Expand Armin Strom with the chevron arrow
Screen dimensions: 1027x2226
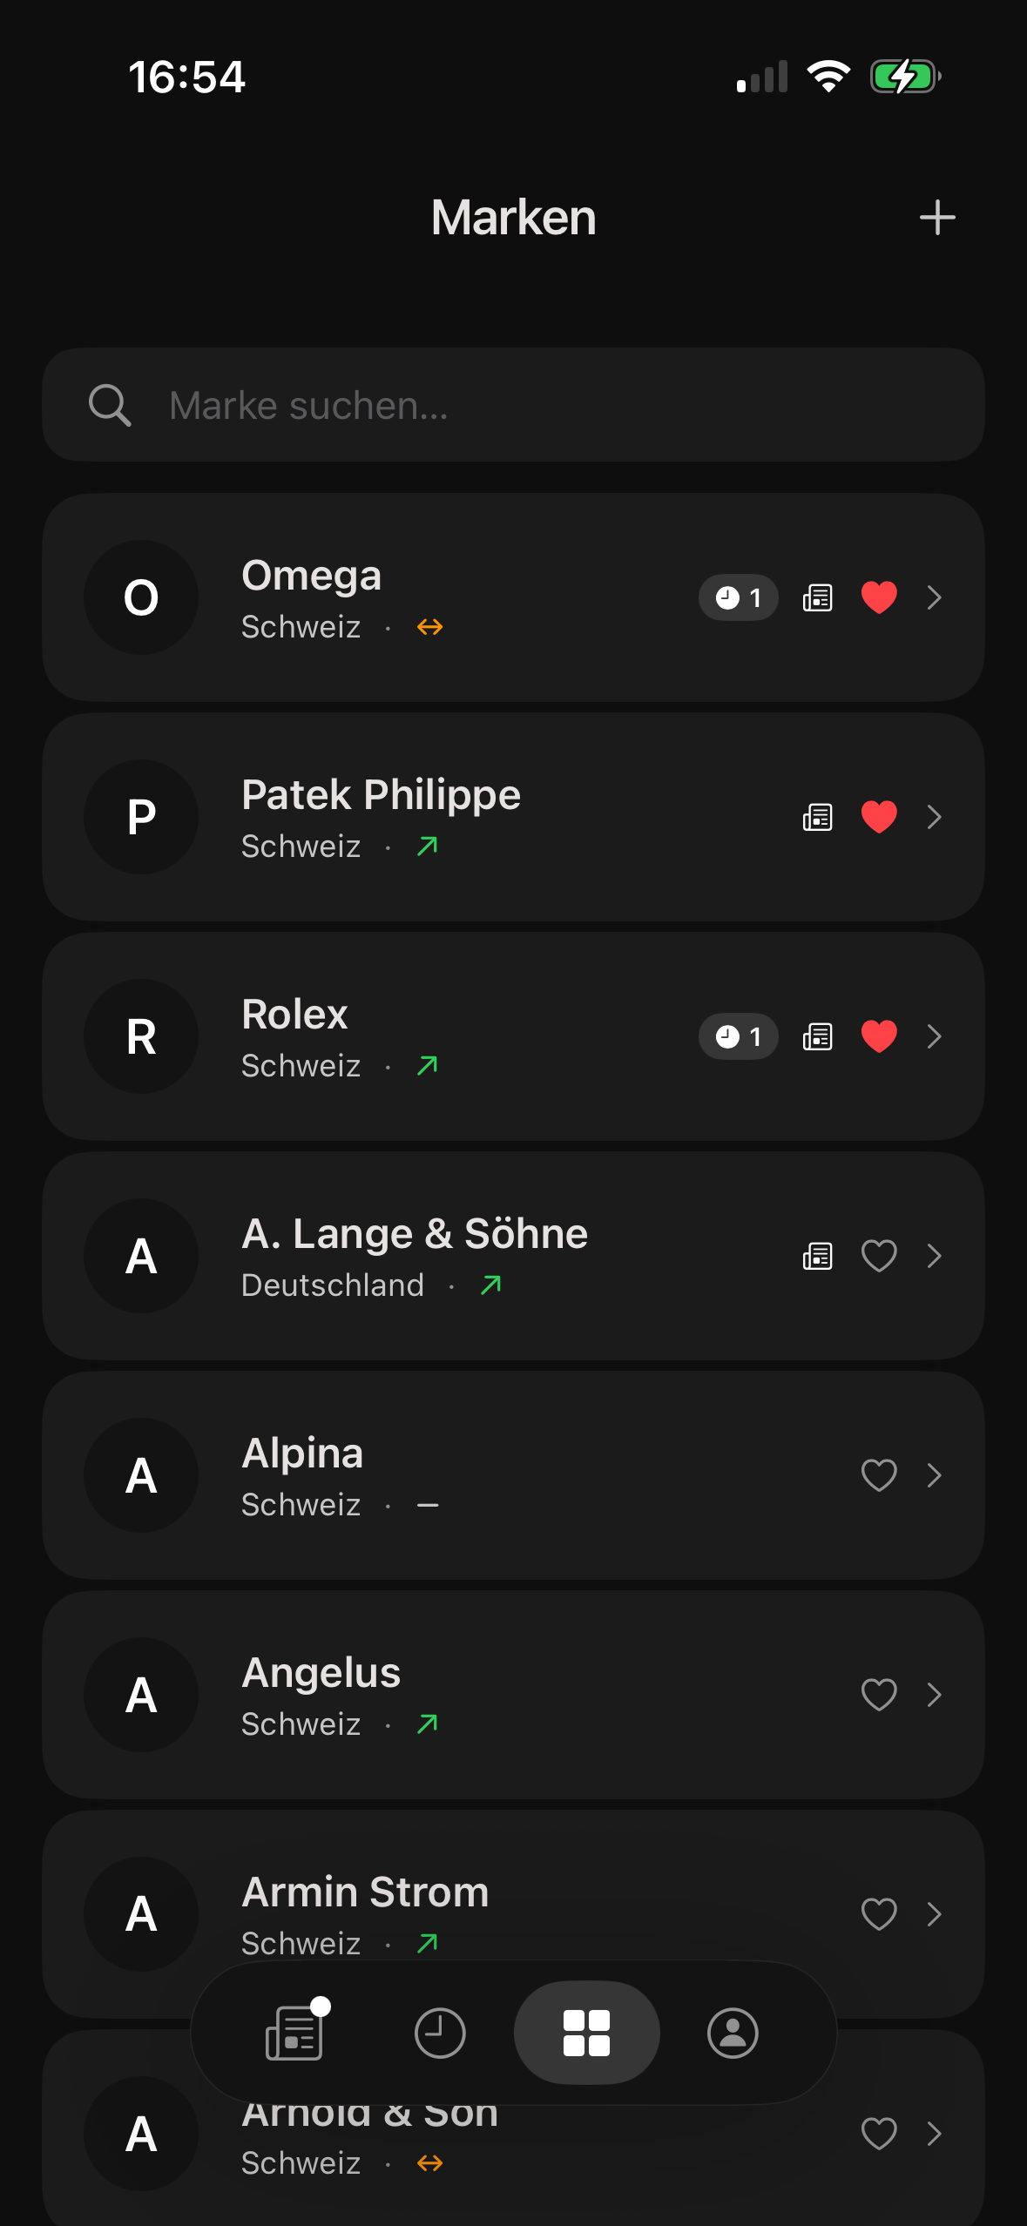coord(935,1914)
